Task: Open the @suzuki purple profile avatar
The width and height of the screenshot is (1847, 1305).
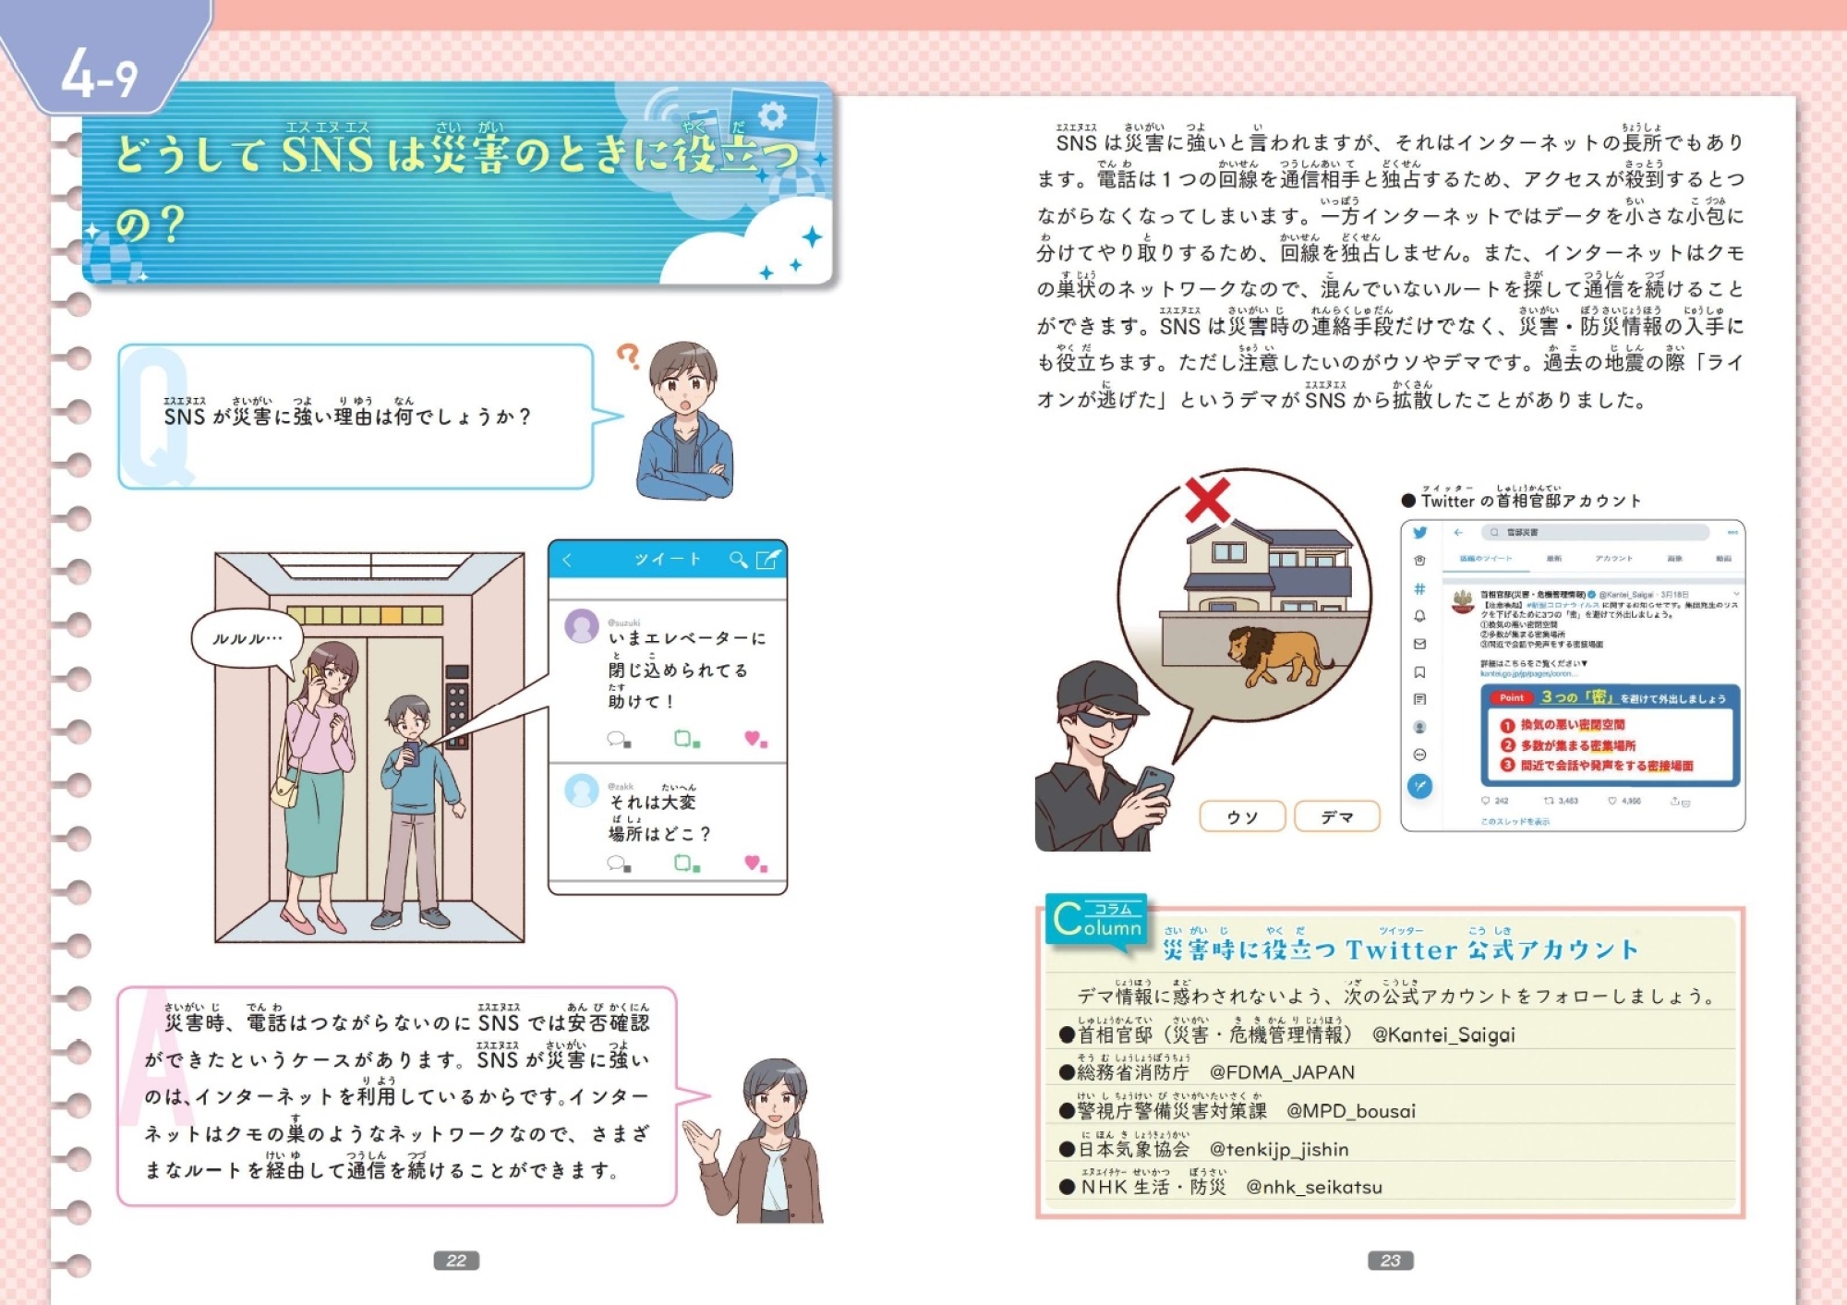Action: (582, 625)
